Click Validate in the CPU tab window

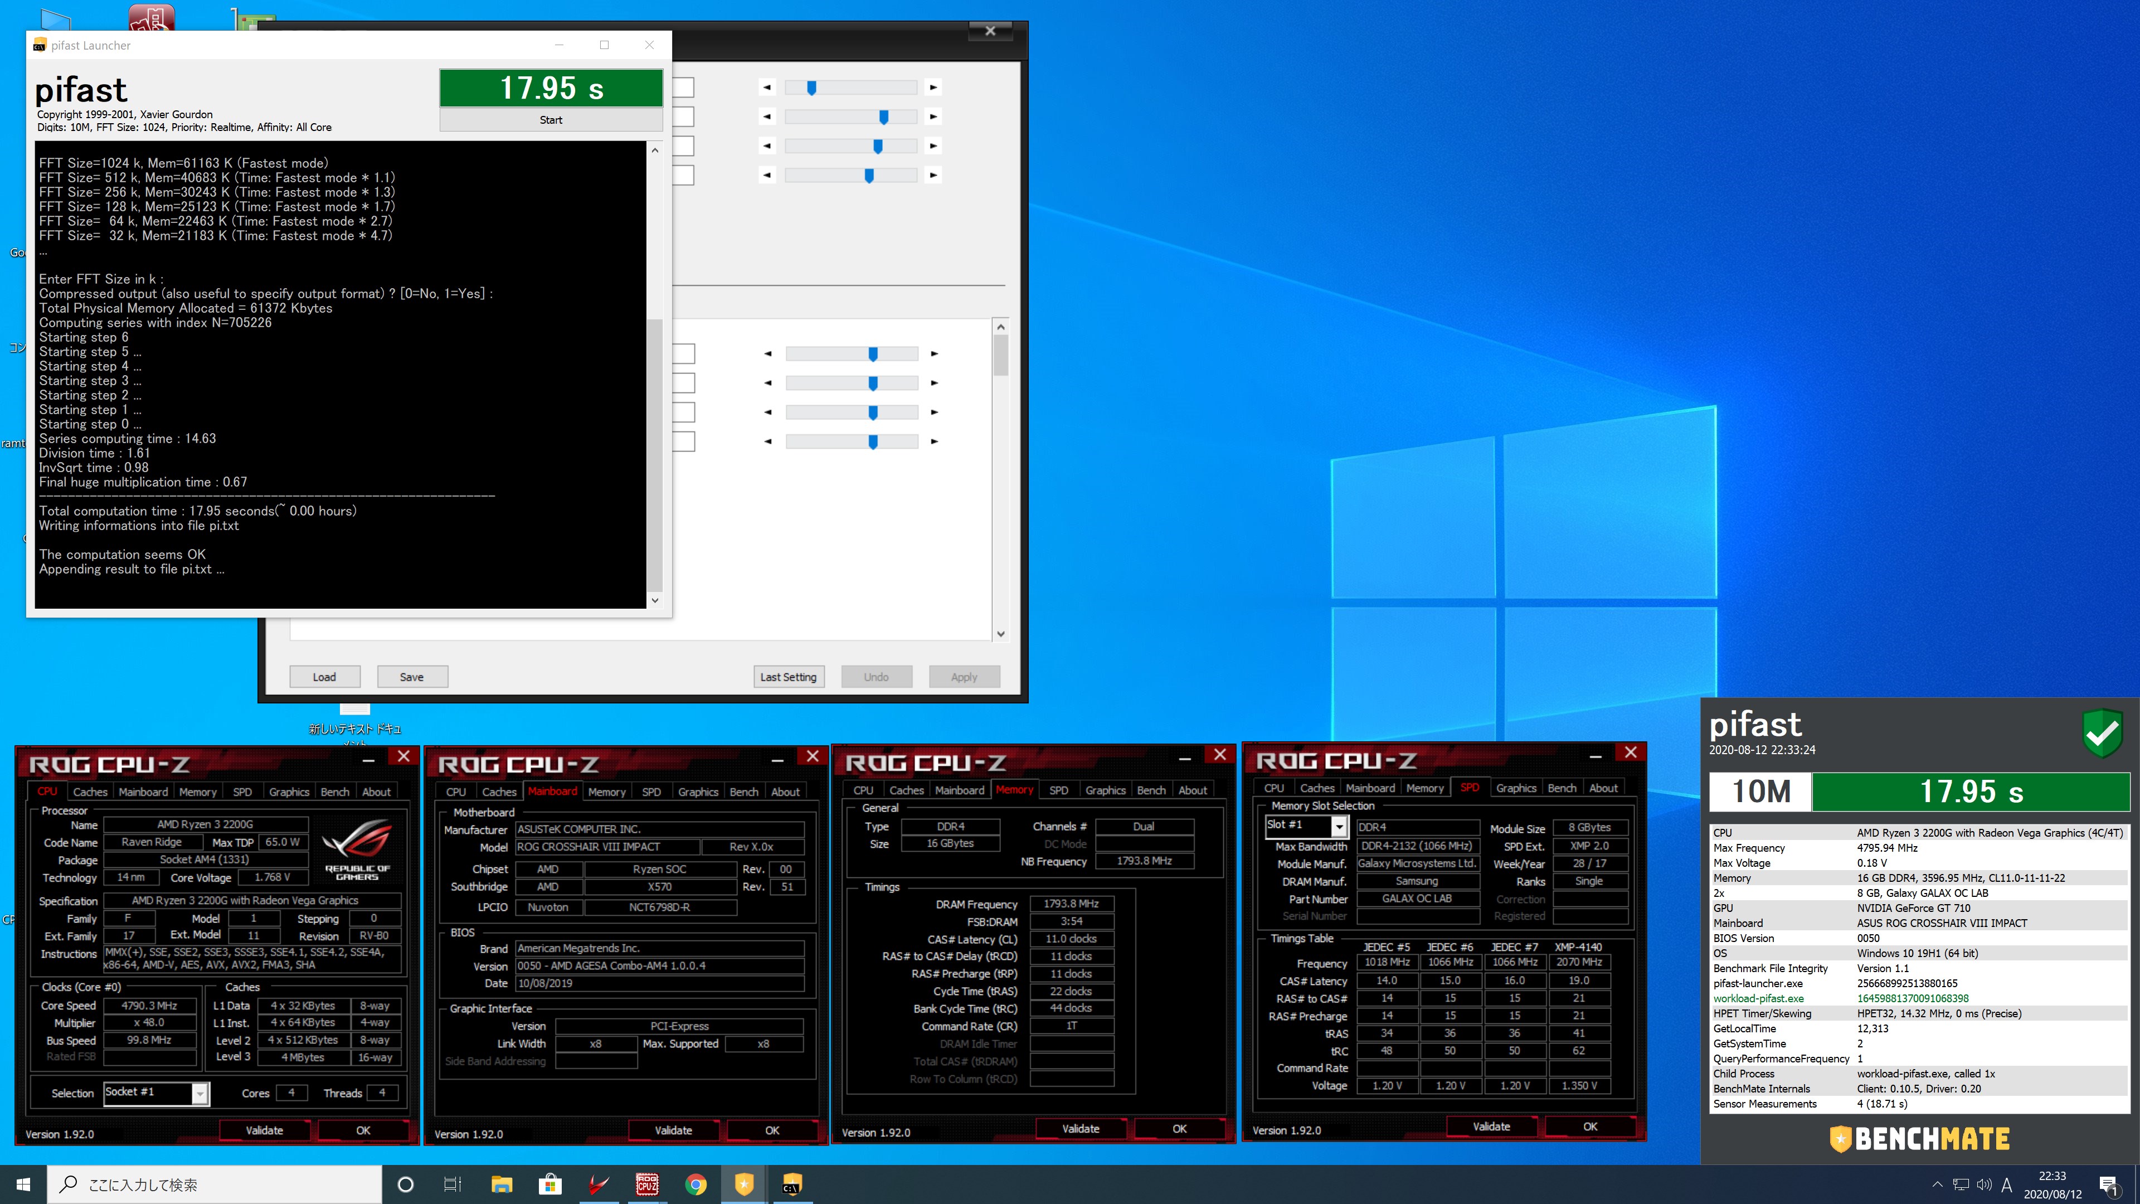[264, 1130]
